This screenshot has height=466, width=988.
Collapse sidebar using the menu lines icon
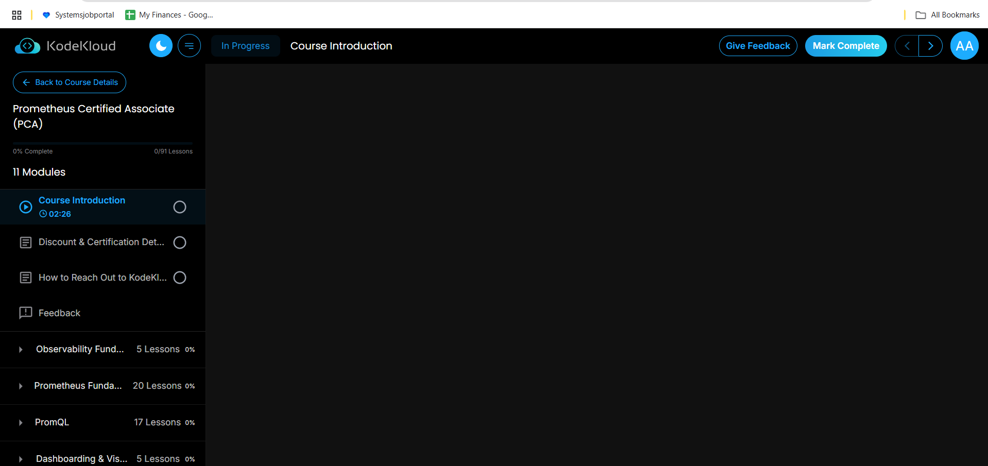[189, 46]
